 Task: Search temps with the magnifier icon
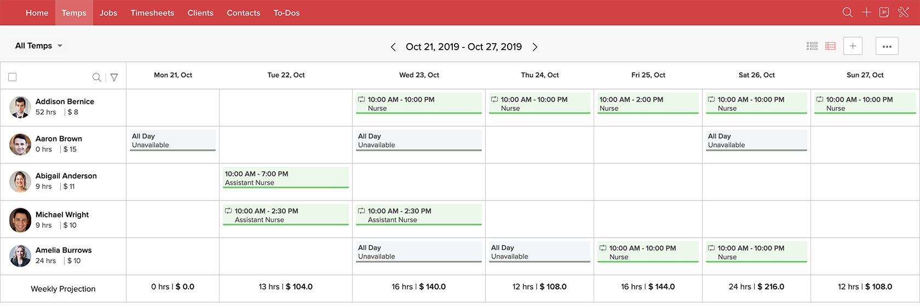point(96,77)
